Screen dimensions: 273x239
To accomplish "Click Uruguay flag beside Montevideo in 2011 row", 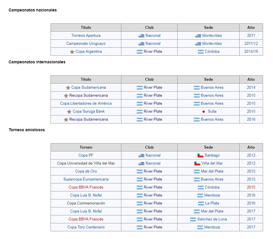I will [x=198, y=36].
